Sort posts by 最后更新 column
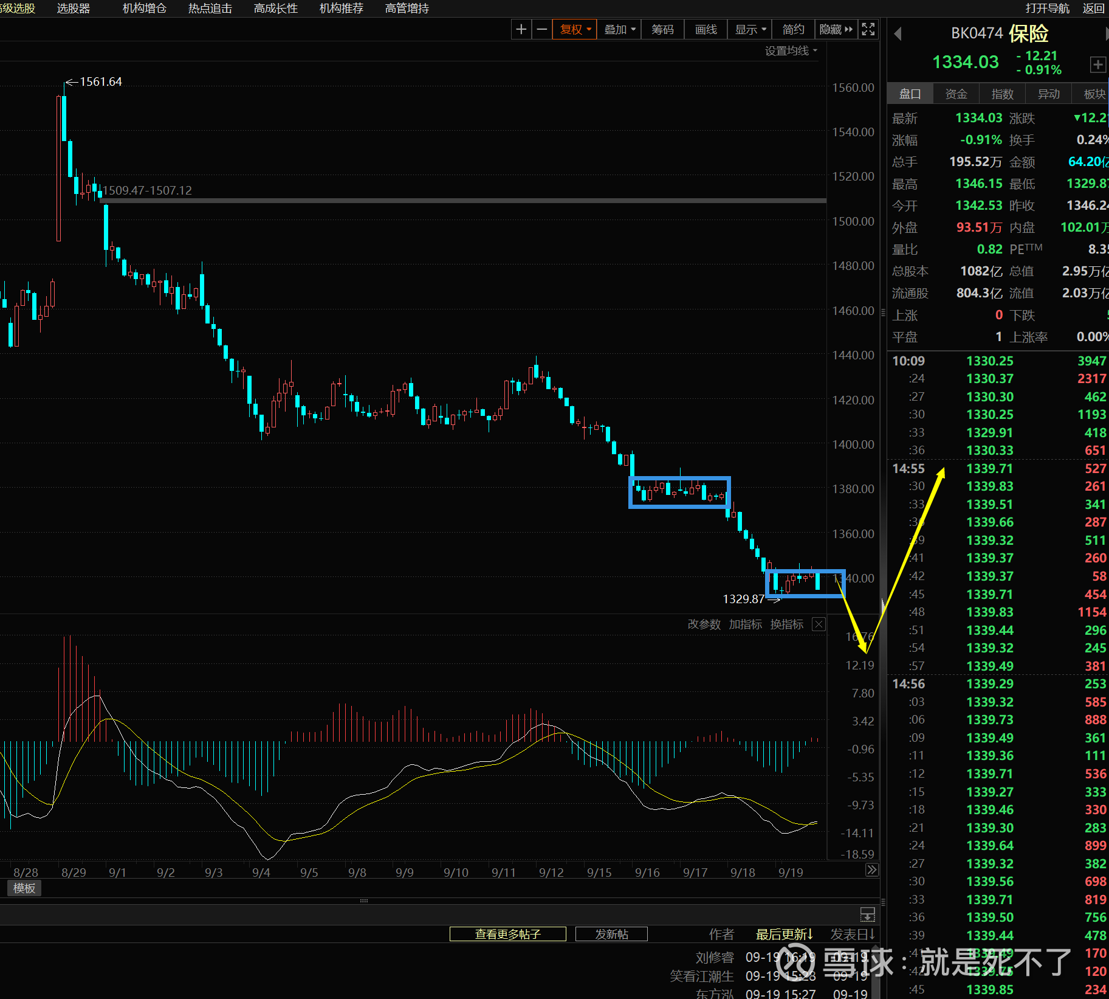 click(x=784, y=934)
